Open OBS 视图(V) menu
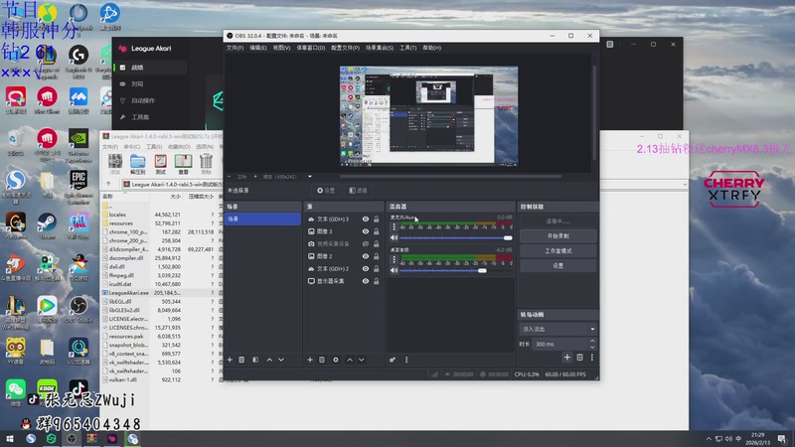The width and height of the screenshot is (795, 447). [x=281, y=48]
